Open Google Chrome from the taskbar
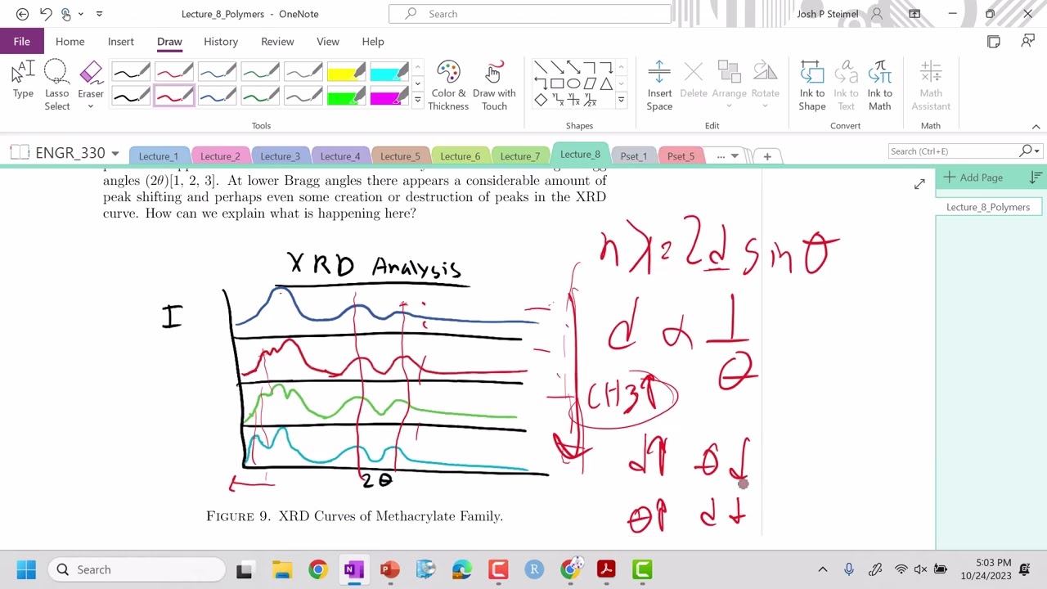 [317, 569]
